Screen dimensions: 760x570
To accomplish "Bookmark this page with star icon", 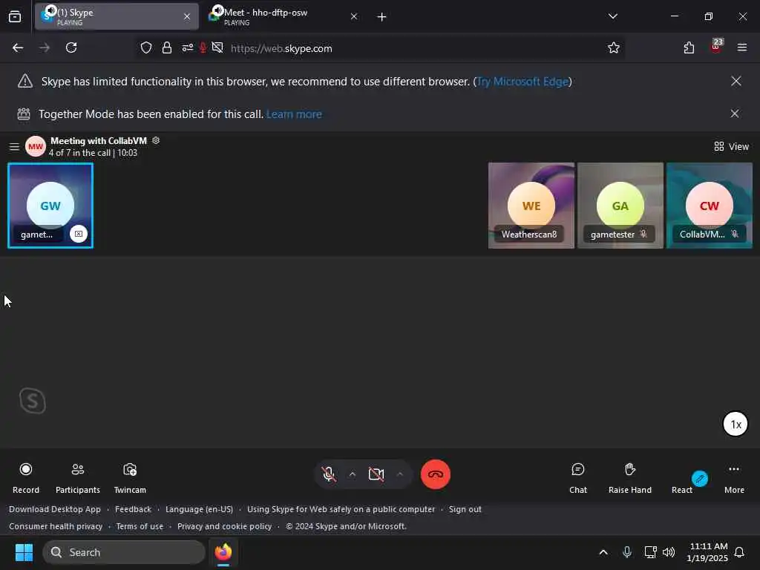I will click(614, 47).
